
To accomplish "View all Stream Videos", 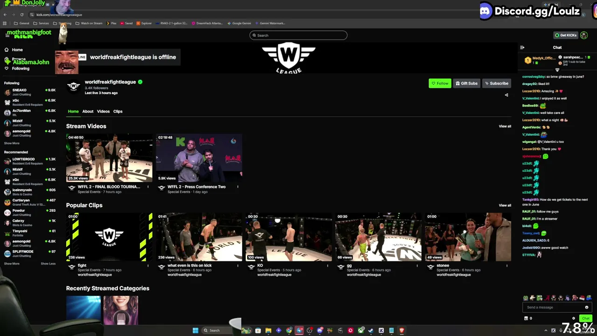I will (x=505, y=126).
